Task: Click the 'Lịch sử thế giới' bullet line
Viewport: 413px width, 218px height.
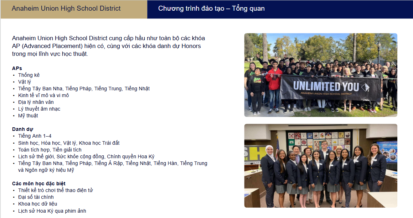Action: tap(86, 156)
